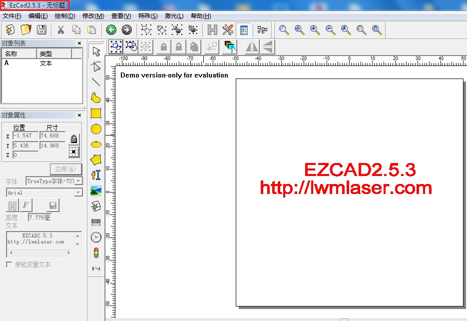Click the text content edit box
This screenshot has height=321, width=467.
pos(40,239)
